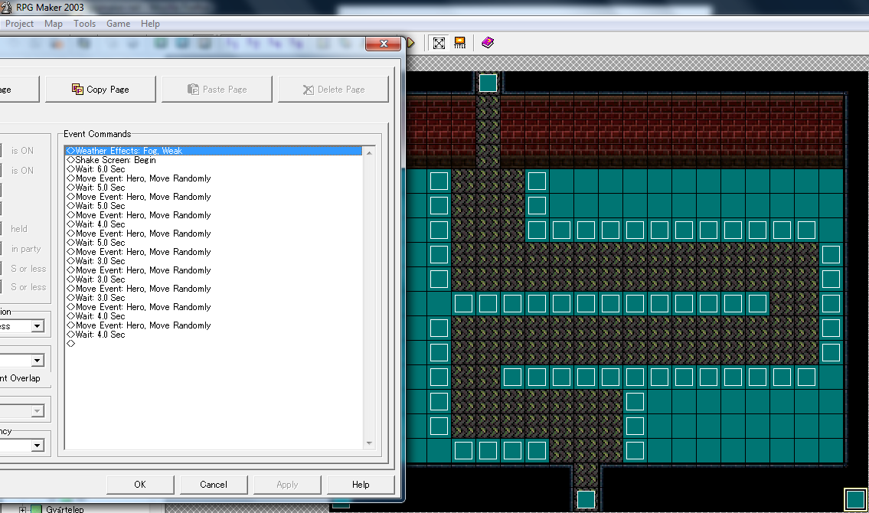Click the green Gyártelep map icon
The height and width of the screenshot is (513, 869).
tap(36, 509)
